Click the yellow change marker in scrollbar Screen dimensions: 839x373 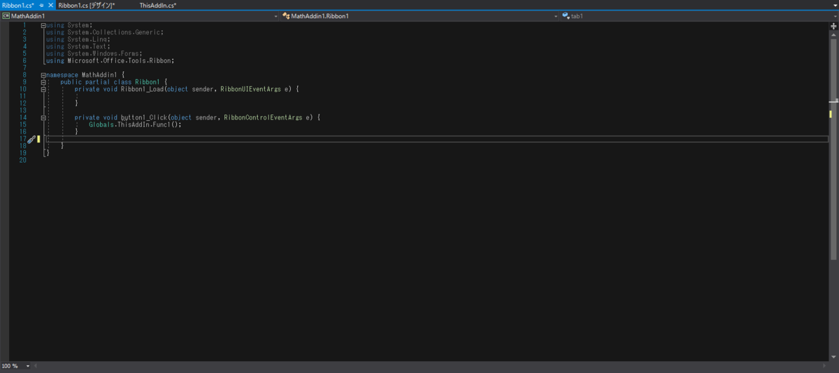pyautogui.click(x=831, y=114)
